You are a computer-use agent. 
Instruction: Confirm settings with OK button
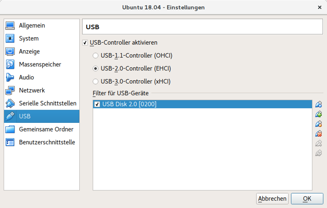[307, 199]
